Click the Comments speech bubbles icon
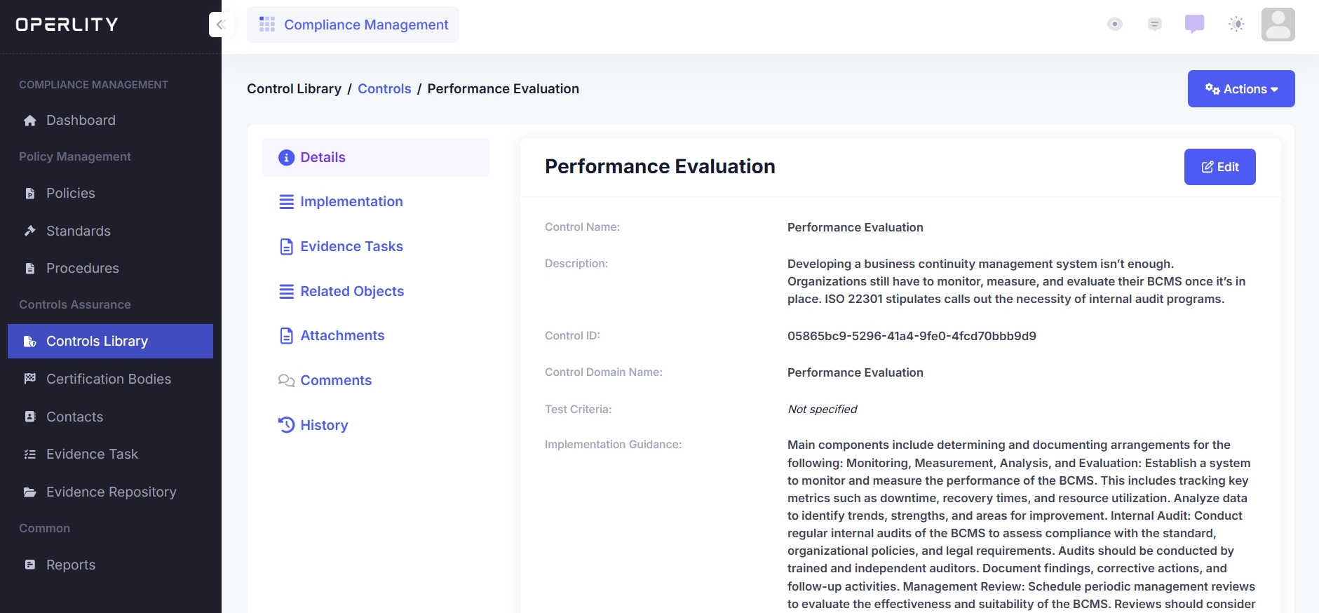1319x613 pixels. [x=286, y=381]
